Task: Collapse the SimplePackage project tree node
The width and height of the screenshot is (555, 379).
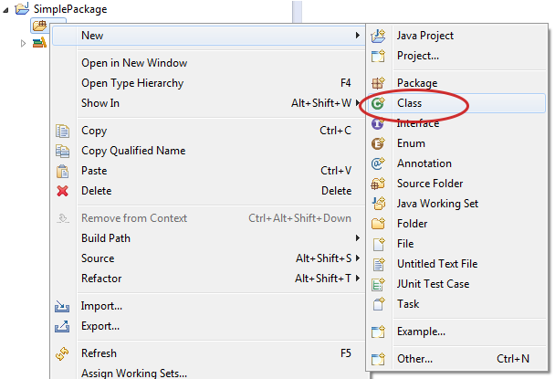Action: pos(5,10)
